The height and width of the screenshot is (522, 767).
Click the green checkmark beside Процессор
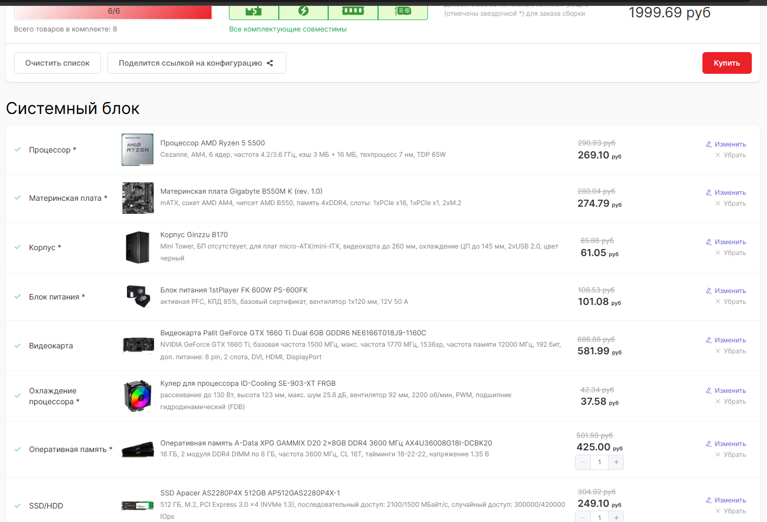pos(18,149)
